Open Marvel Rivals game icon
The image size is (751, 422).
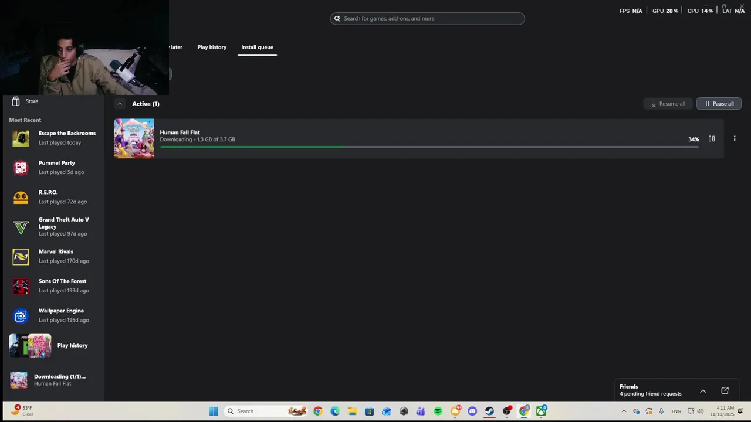[x=21, y=256]
